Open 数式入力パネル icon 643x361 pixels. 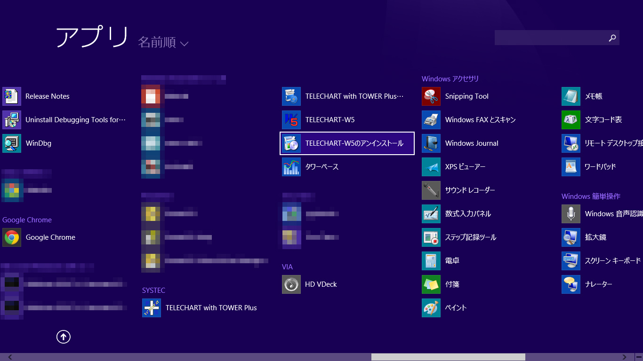[x=431, y=214]
